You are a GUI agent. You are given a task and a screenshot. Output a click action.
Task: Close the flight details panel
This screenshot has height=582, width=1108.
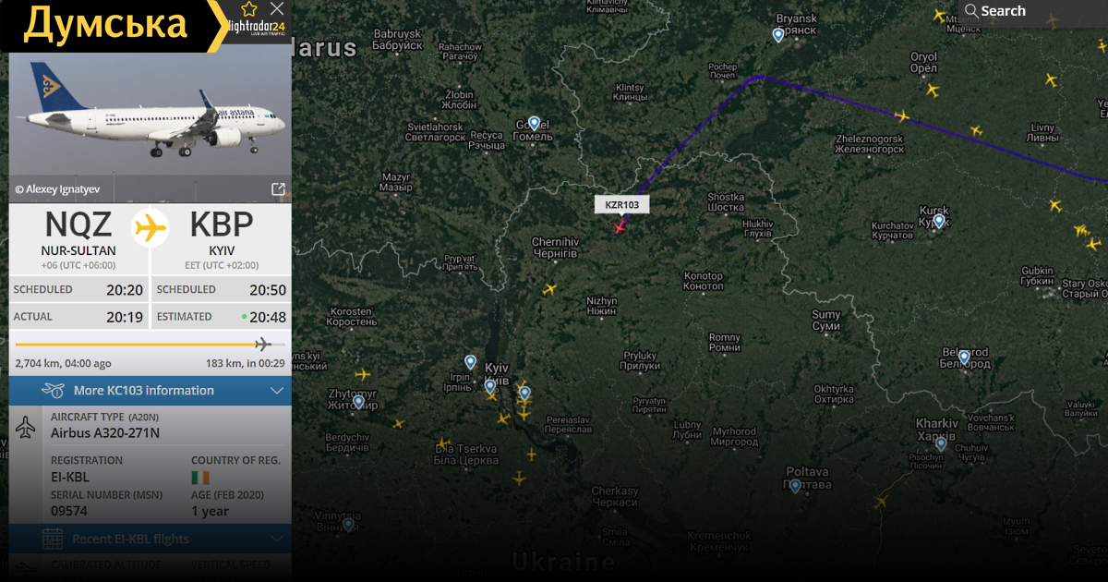tap(277, 9)
